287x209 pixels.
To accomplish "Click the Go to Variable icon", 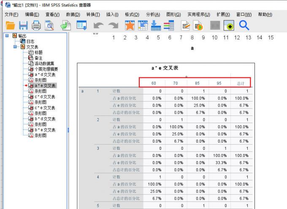I will click(x=156, y=25).
